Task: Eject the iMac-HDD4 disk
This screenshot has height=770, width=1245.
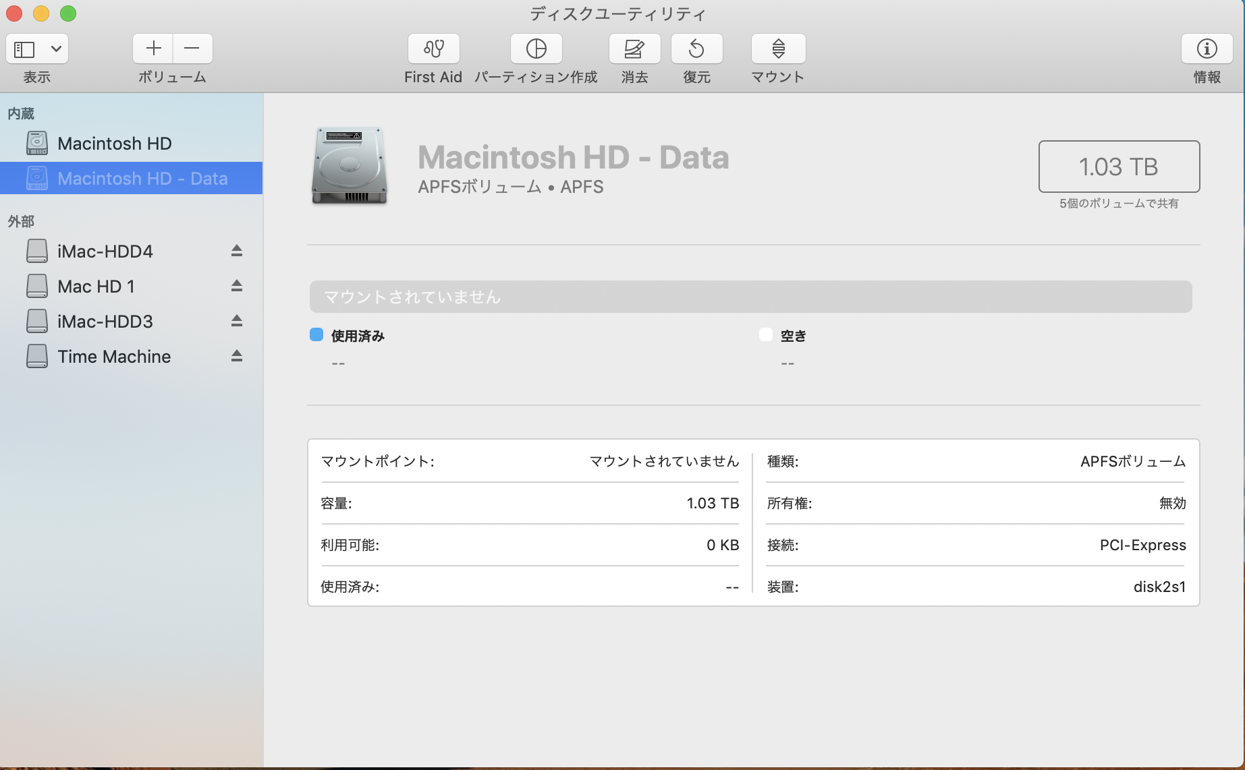Action: [x=236, y=251]
